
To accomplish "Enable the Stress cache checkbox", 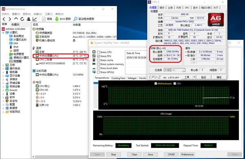I will 98,60.
